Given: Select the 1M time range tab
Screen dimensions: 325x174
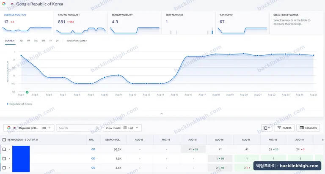Looking at the screenshot, I should pyautogui.click(x=28, y=41).
